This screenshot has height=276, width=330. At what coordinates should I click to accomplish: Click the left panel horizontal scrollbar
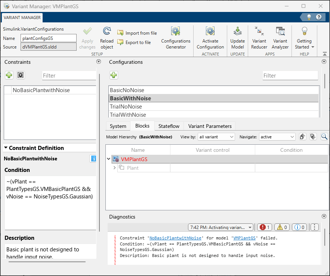(47, 262)
